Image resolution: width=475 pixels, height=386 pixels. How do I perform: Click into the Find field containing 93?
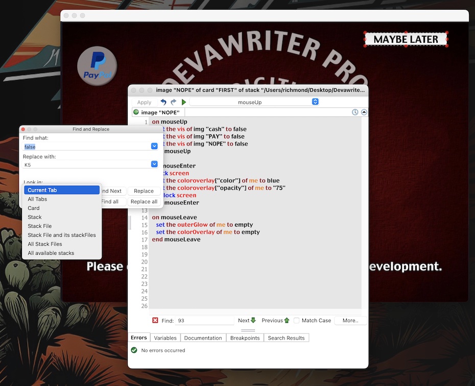coord(204,321)
